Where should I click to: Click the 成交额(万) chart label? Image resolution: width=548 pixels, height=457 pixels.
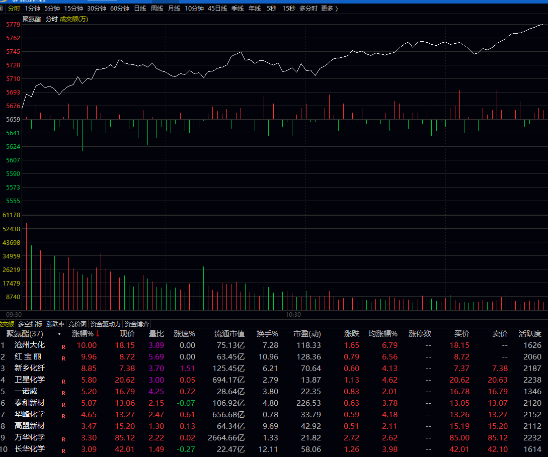click(x=74, y=19)
